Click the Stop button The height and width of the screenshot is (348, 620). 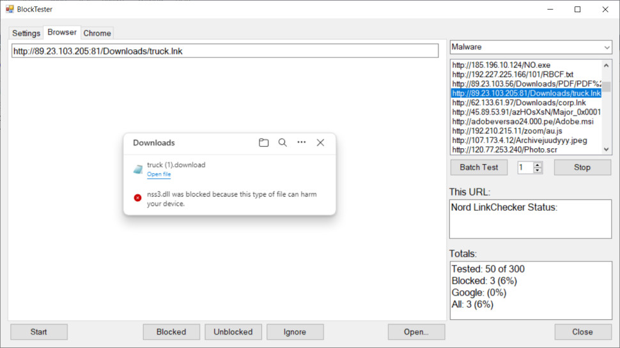point(582,167)
